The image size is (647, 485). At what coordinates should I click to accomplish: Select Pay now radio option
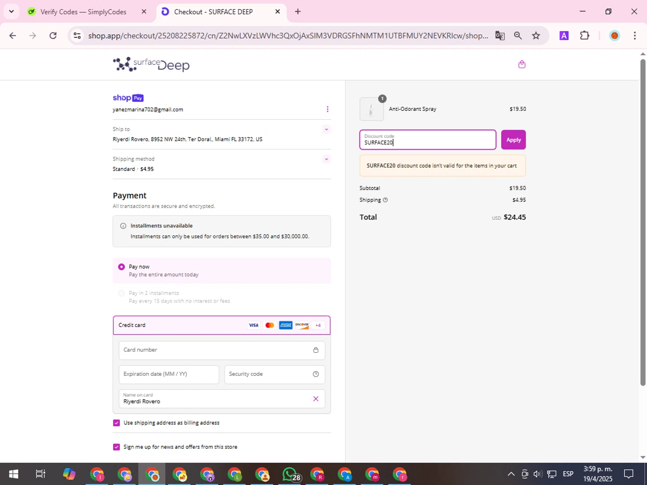coord(122,267)
